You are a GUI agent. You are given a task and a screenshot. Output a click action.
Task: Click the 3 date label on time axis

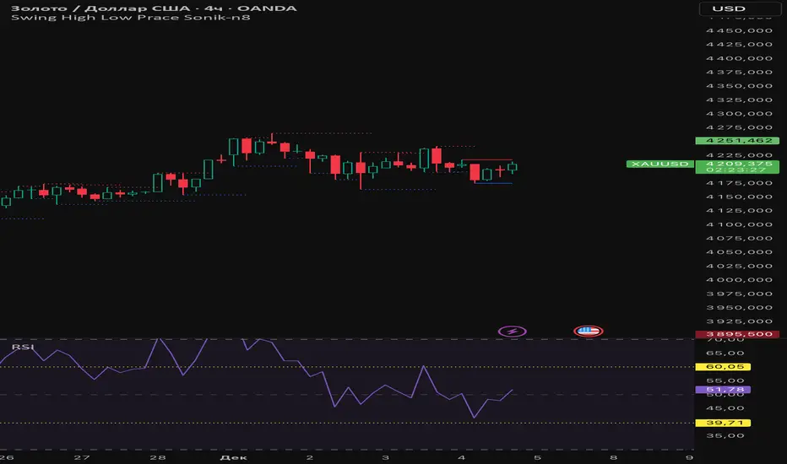click(x=385, y=457)
